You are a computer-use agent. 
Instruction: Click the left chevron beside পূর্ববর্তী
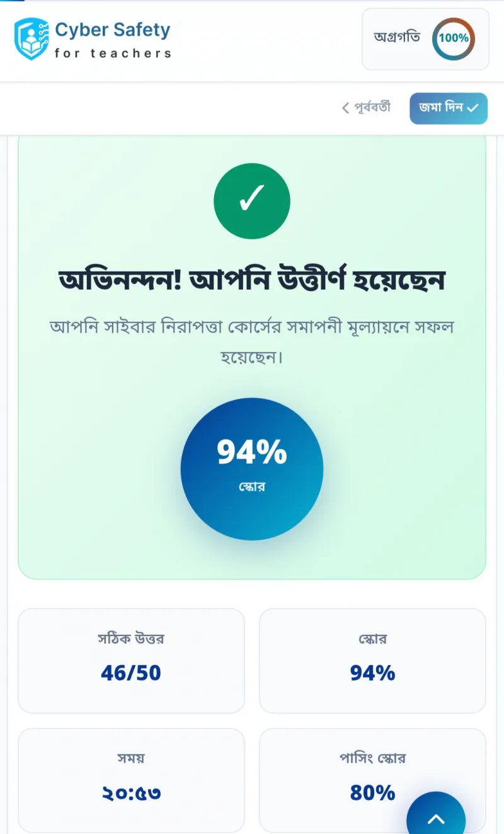click(x=345, y=108)
